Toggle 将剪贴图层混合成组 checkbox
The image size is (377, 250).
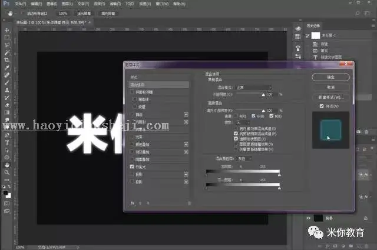236,134
